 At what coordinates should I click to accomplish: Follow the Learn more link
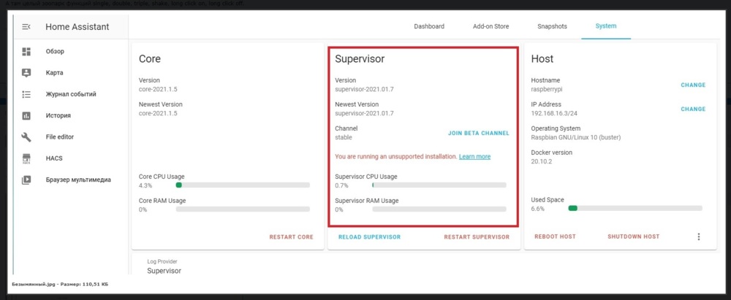tap(474, 157)
